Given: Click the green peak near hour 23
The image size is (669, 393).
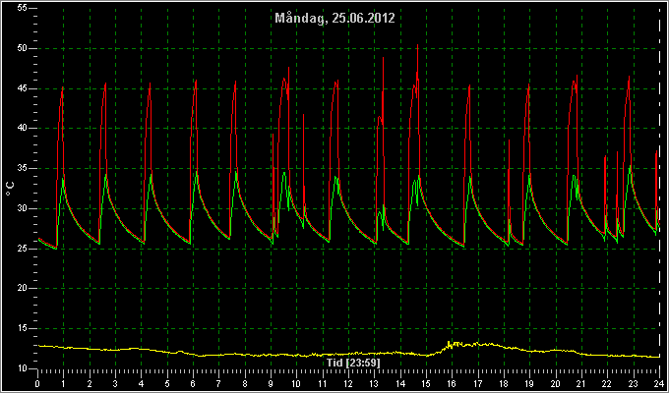Looking at the screenshot, I should pyautogui.click(x=631, y=166).
